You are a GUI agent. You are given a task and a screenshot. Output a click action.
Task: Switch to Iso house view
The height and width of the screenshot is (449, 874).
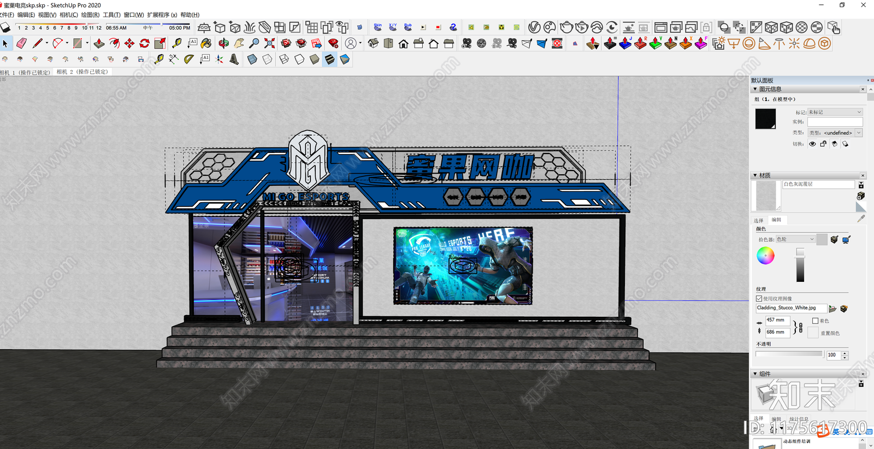tap(373, 43)
